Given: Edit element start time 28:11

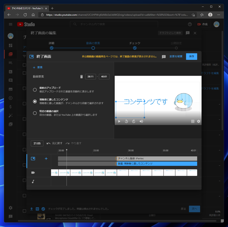Looking at the screenshot, I should click(x=90, y=76).
